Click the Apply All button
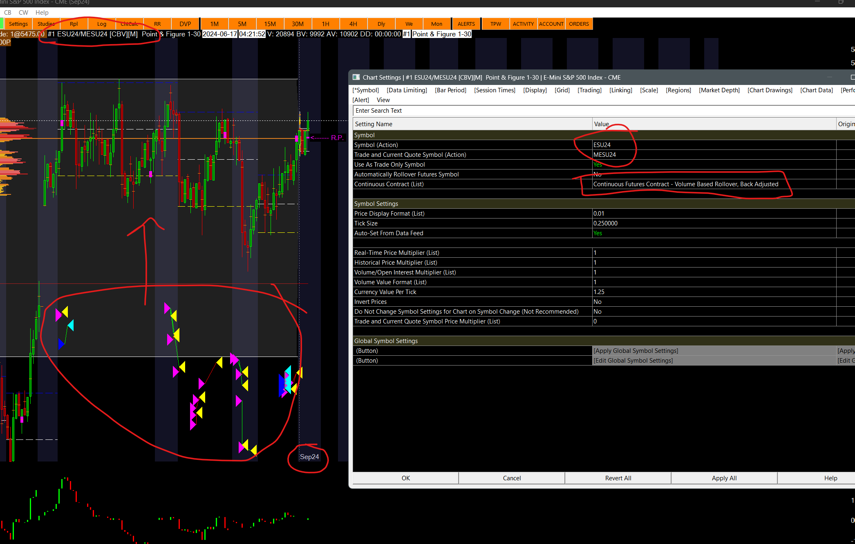The width and height of the screenshot is (855, 544). 724,478
